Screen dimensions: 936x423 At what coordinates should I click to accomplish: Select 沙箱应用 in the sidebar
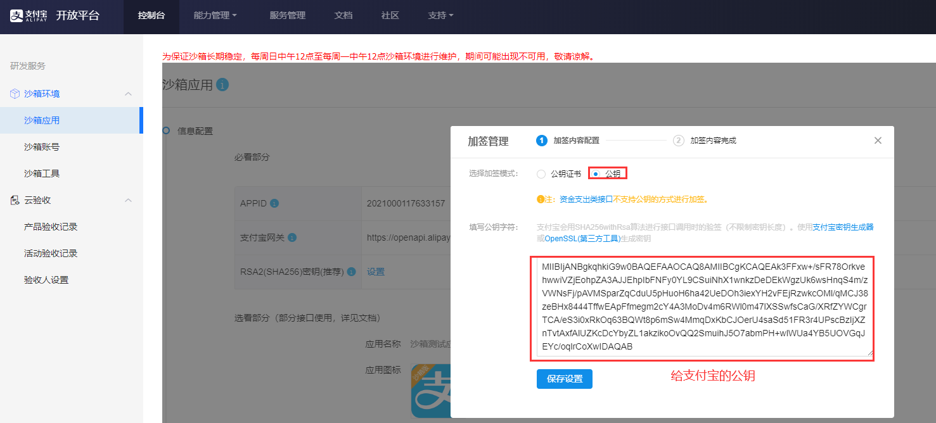[x=72, y=120]
